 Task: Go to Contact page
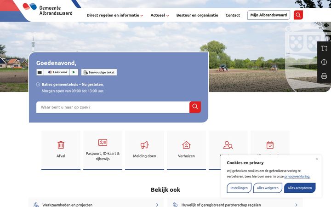233,15
